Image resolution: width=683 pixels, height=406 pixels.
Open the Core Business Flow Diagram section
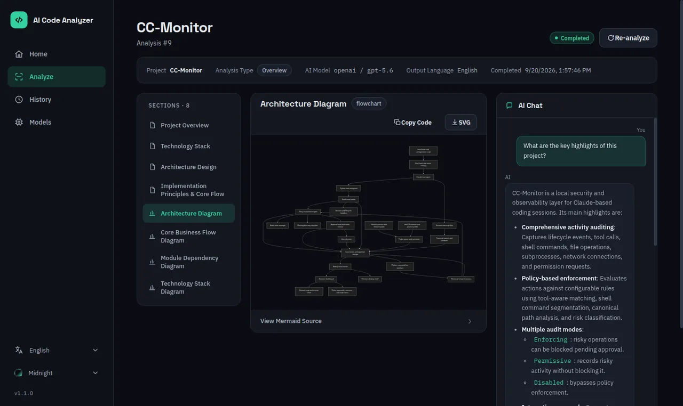(x=189, y=237)
